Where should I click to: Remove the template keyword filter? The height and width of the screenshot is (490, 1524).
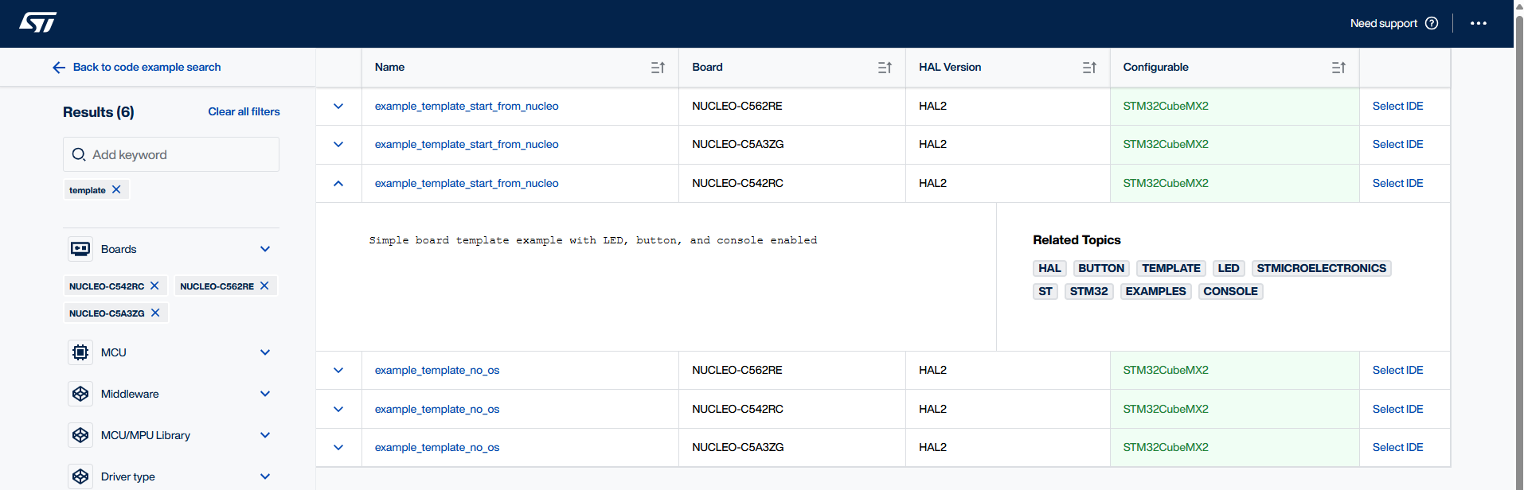click(x=116, y=189)
